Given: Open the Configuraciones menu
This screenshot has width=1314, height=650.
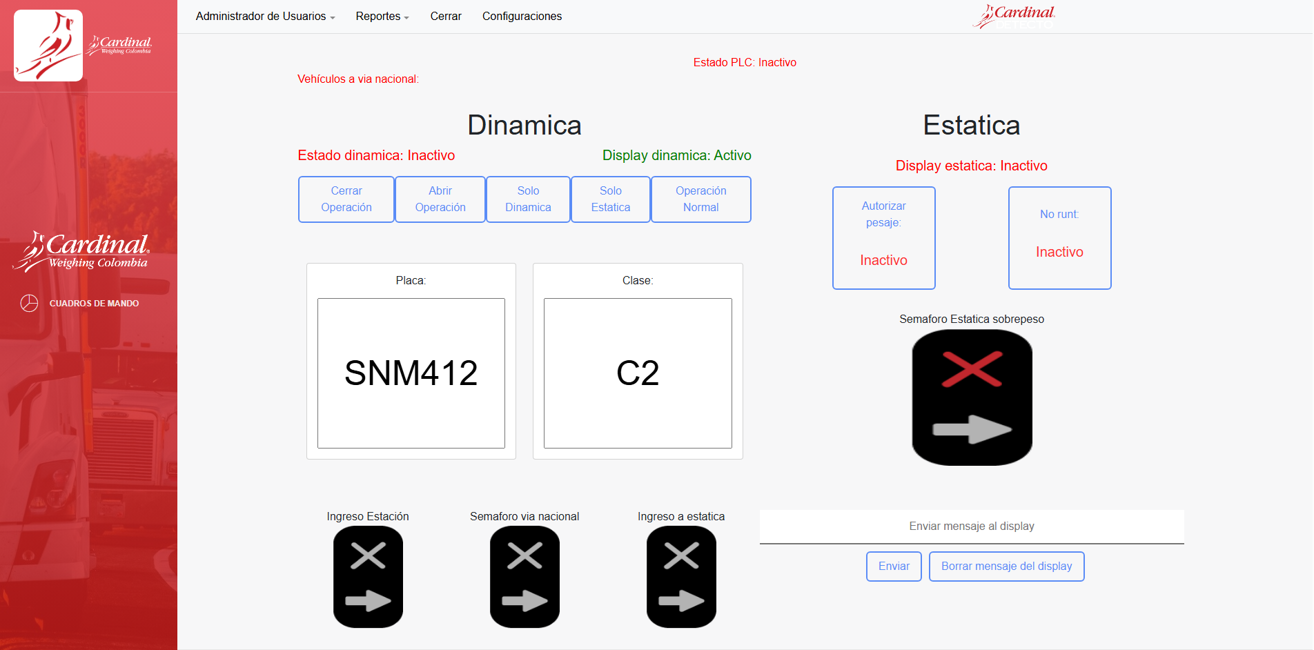Looking at the screenshot, I should [522, 17].
